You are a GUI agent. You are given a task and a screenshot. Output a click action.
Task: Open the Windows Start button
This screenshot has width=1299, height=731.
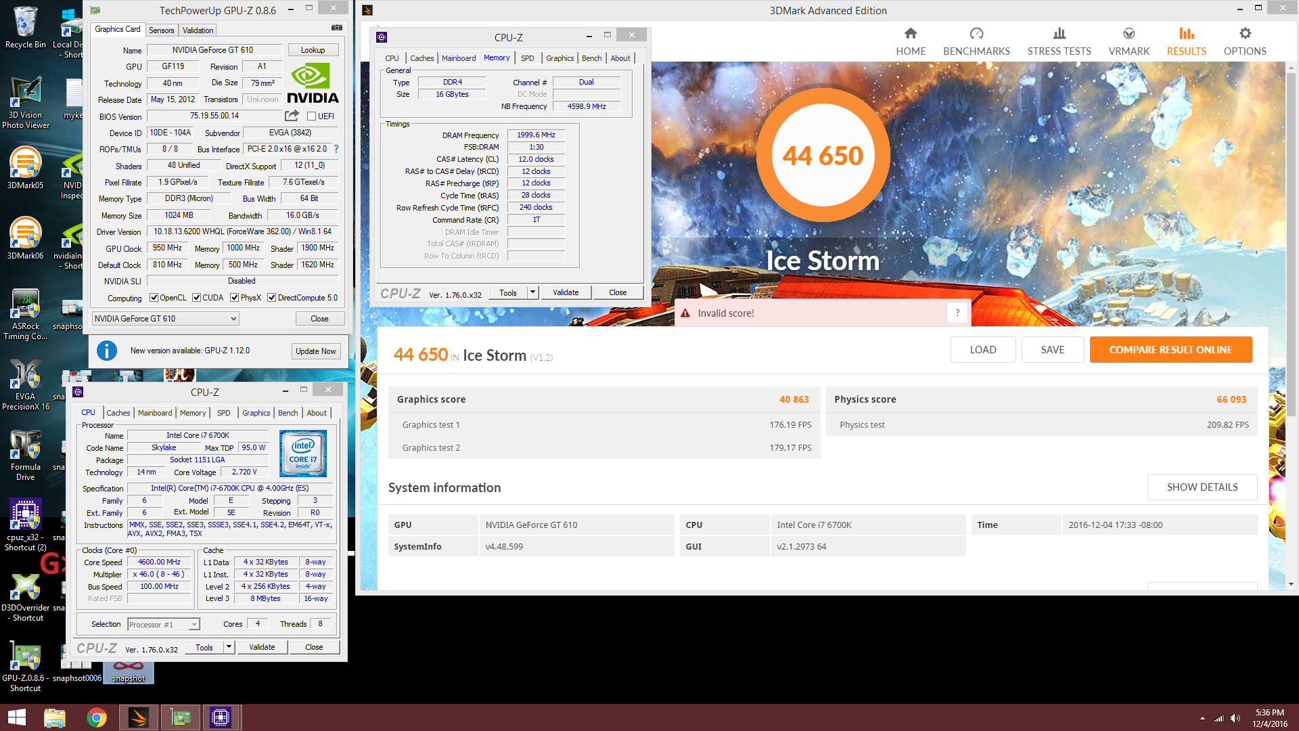(16, 717)
